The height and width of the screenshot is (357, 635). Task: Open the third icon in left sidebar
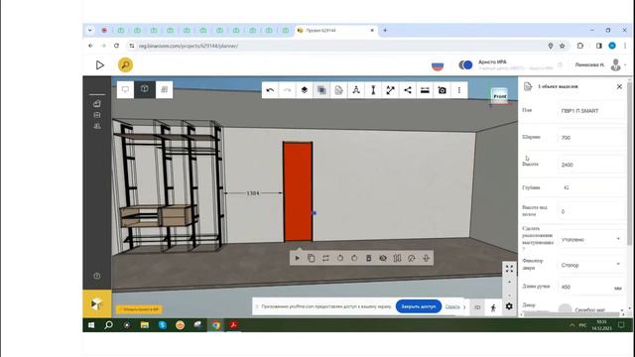[97, 126]
